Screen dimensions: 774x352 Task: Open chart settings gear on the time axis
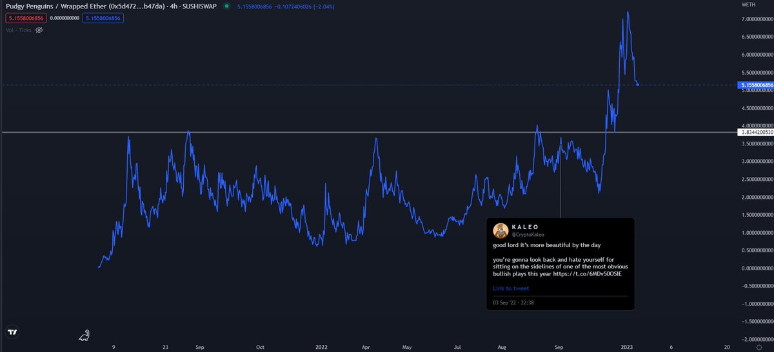[759, 347]
